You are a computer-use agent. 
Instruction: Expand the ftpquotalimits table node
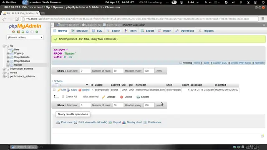8,57
